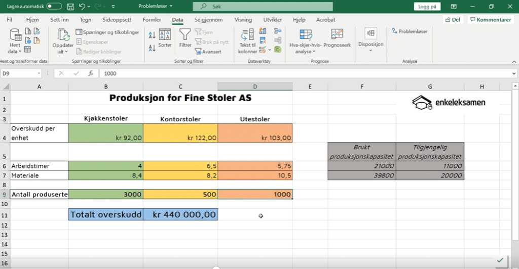The height and width of the screenshot is (269, 519).
Task: Select cell with kr 440 000,00
Action: (180, 214)
